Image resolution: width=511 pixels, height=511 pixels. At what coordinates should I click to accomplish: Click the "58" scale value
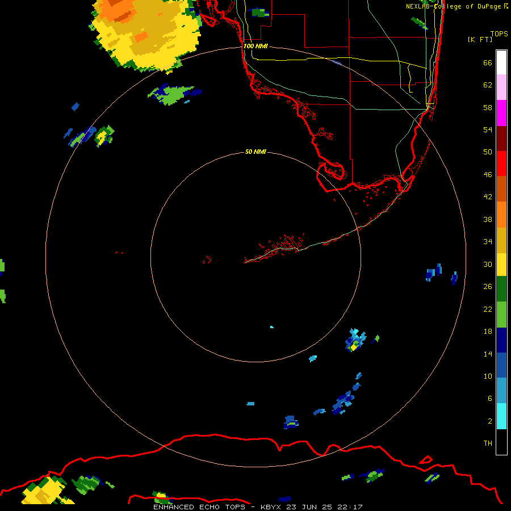point(488,107)
